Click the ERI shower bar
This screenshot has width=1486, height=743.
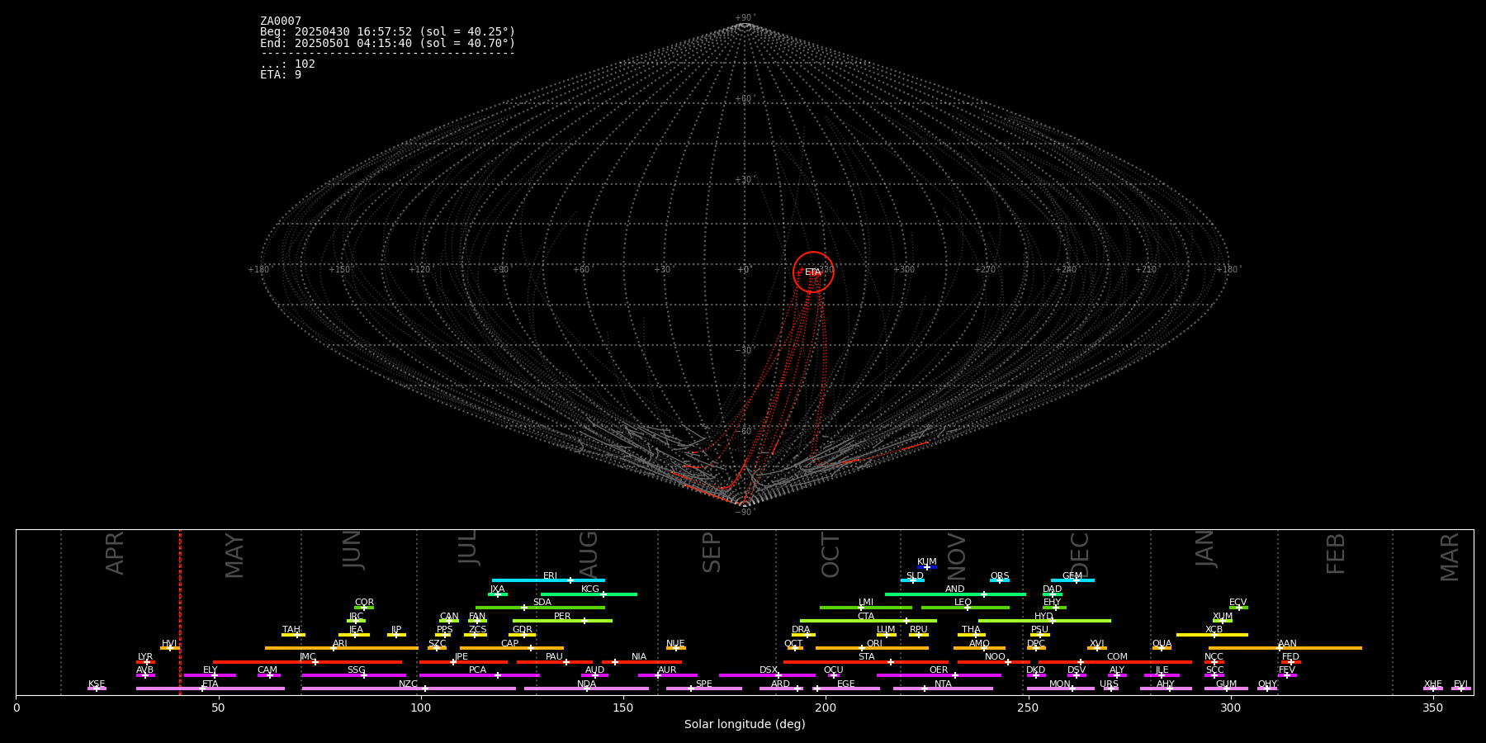pyautogui.click(x=548, y=580)
